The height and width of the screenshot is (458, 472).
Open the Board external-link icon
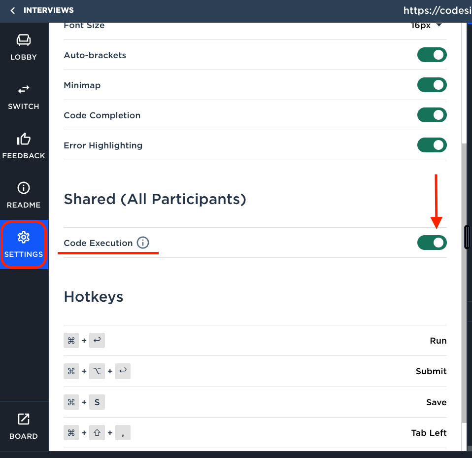pyautogui.click(x=24, y=419)
